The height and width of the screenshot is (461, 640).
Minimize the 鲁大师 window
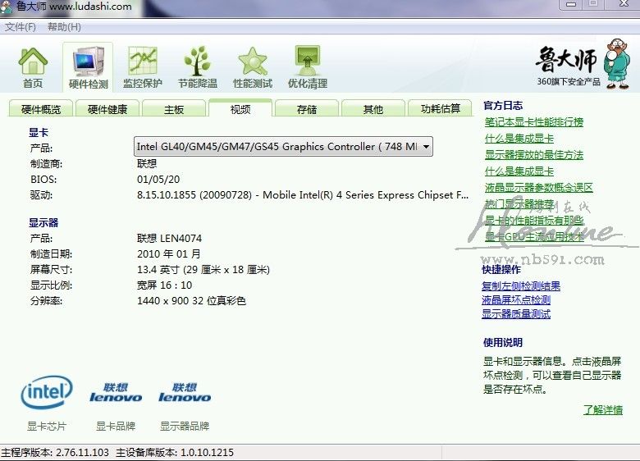point(571,4)
